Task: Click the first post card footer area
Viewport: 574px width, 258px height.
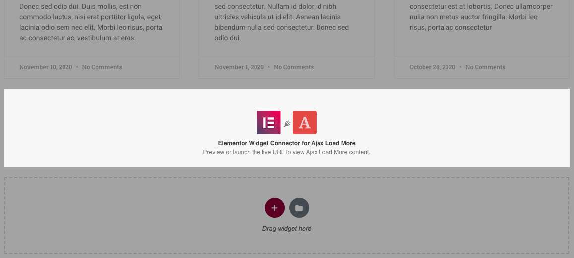Action: (x=91, y=67)
